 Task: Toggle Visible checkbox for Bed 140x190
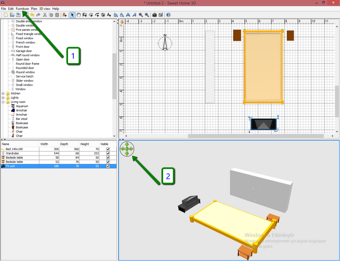pos(108,149)
